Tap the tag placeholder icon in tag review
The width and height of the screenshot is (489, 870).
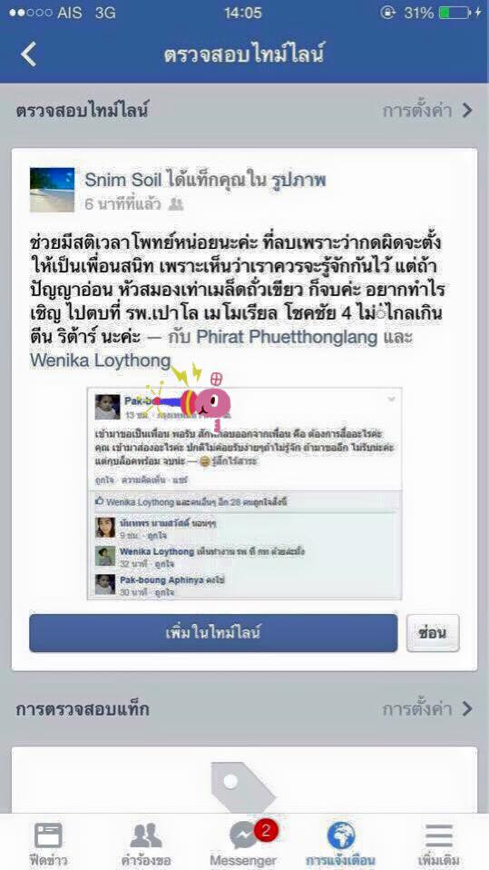pyautogui.click(x=242, y=786)
